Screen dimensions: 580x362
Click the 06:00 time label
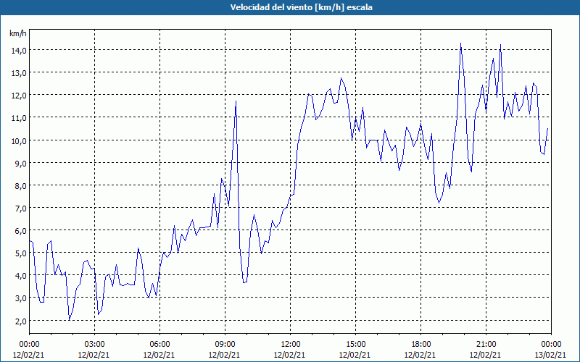159,345
